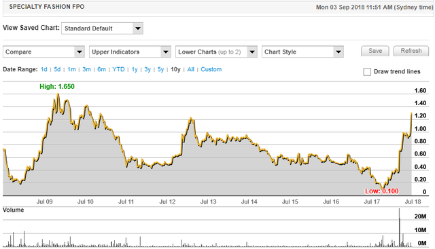This screenshot has width=435, height=249.
Task: Click the 10M volume axis value
Action: click(420, 230)
